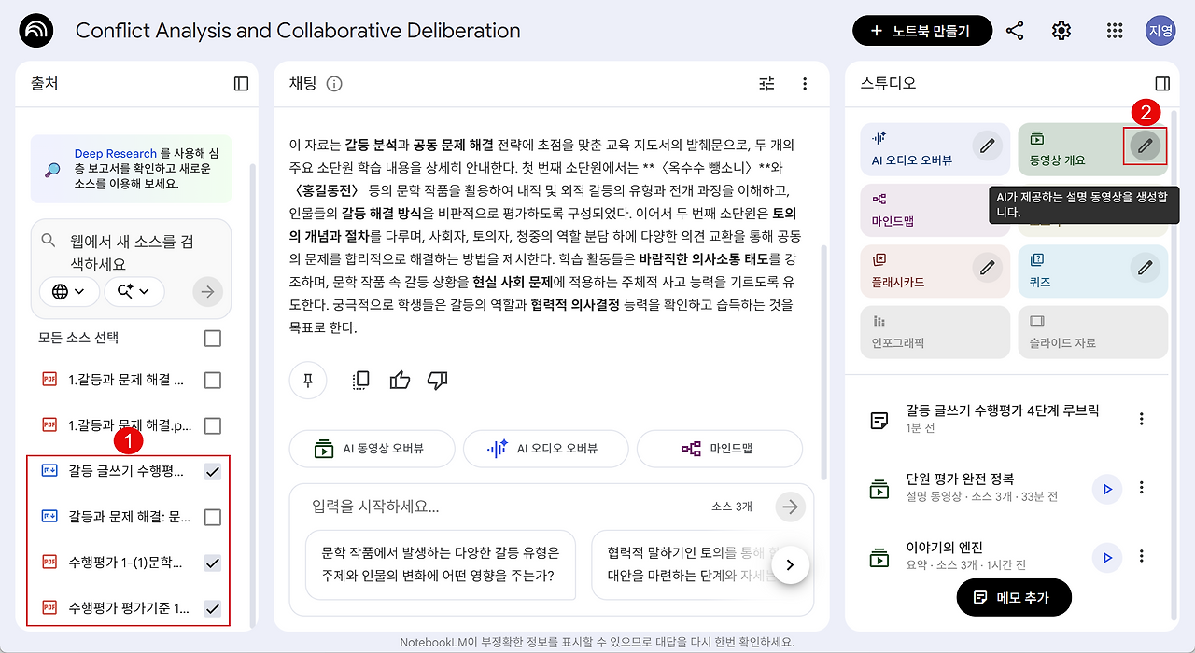Click PDF icon of 수행평가 1-(1)문학 source
Screen dimensions: 1195x653
click(49, 562)
